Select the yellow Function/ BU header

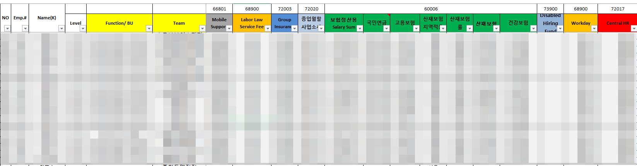tap(120, 23)
